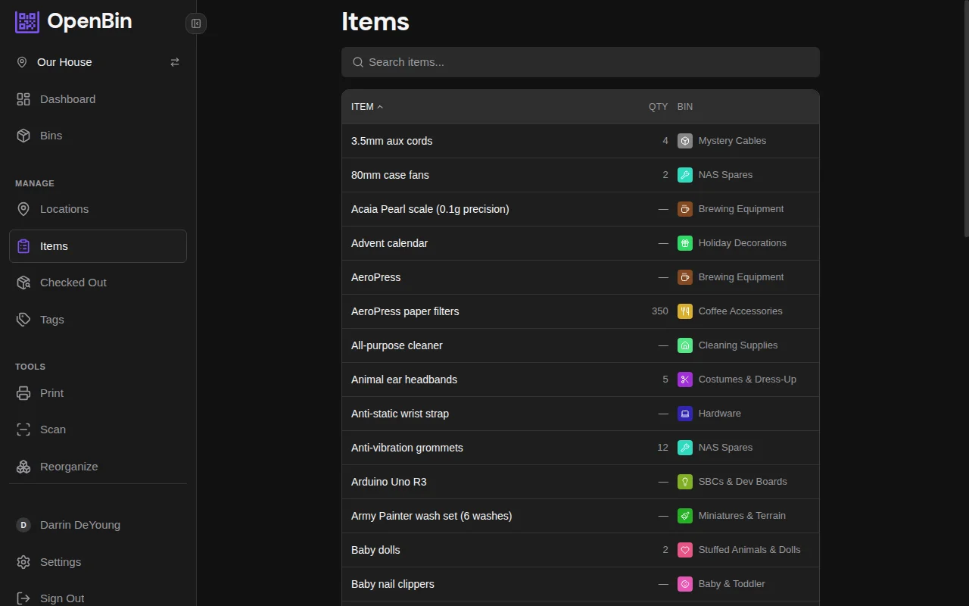
Task: Click the Locations pin icon
Action: 23,208
